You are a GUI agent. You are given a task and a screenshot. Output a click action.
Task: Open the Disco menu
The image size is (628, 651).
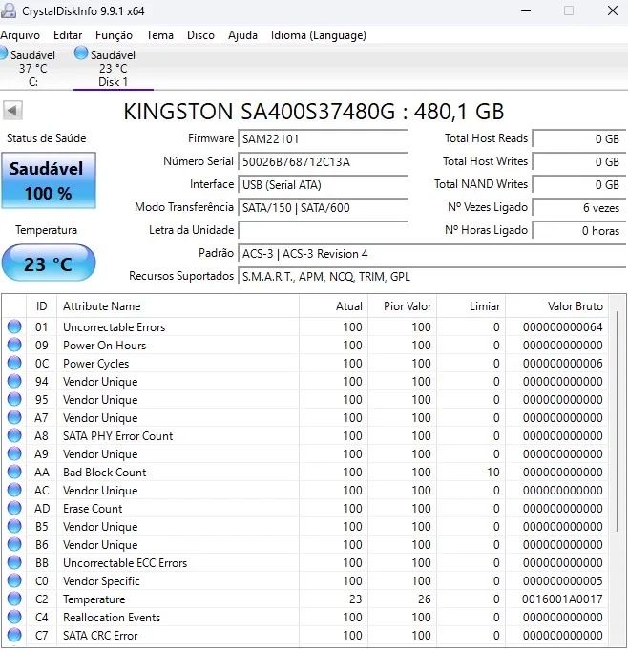click(200, 35)
